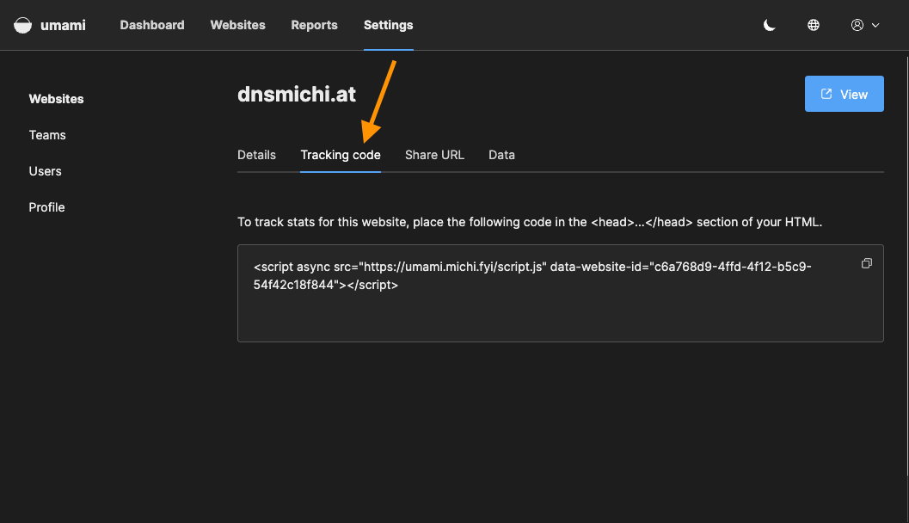The width and height of the screenshot is (909, 523).
Task: Expand the account menu chevron
Action: (x=875, y=25)
